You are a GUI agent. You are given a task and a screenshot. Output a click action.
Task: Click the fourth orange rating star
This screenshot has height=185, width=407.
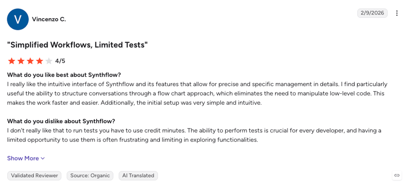(x=40, y=61)
